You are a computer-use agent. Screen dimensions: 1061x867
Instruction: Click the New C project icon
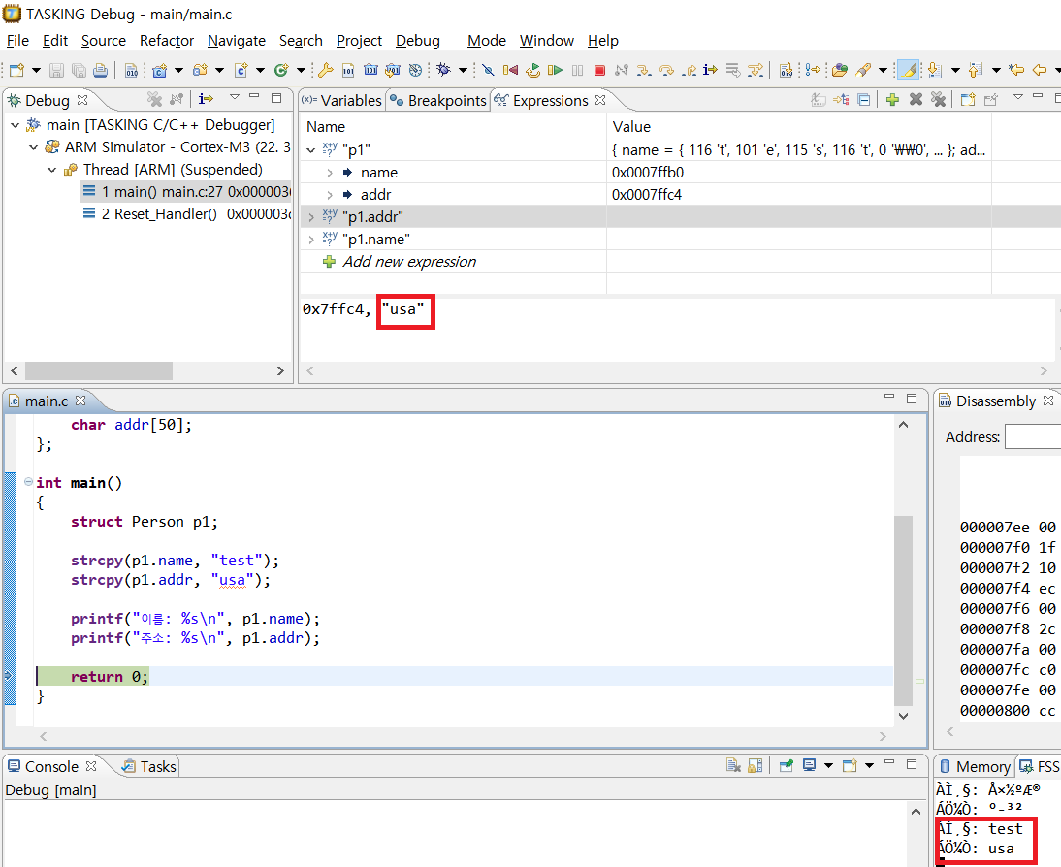coord(160,70)
